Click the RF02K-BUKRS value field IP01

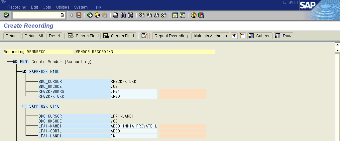[x=134, y=91]
